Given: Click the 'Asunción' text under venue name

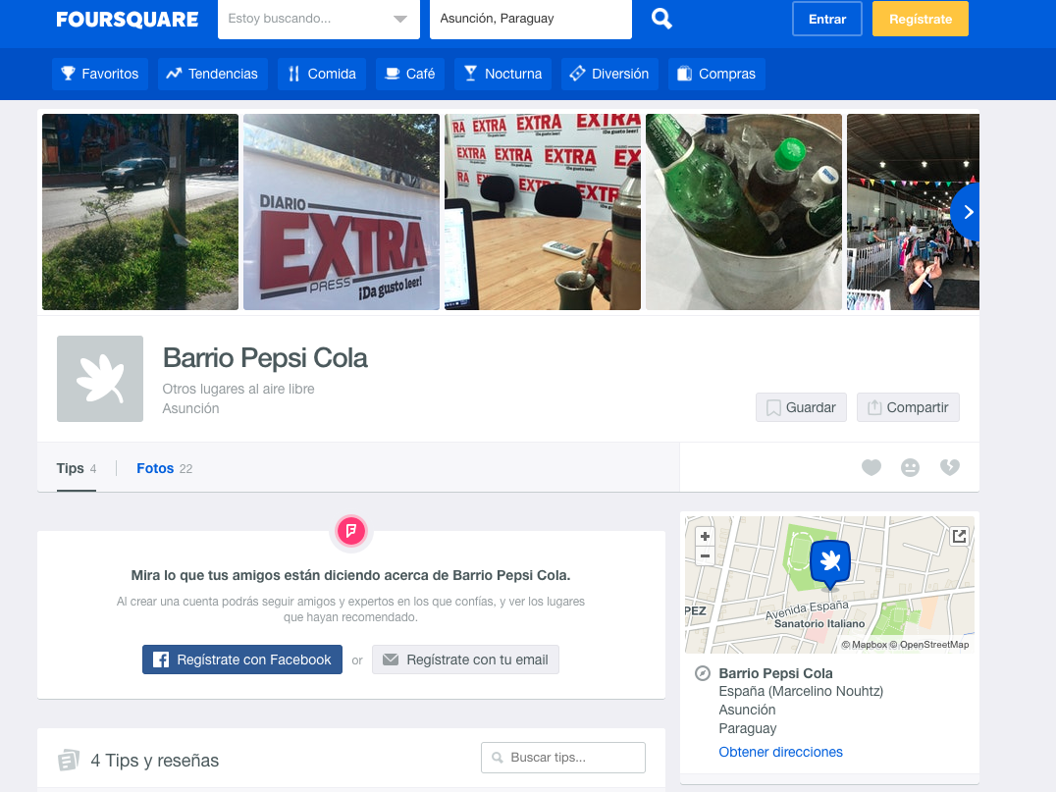Looking at the screenshot, I should click(190, 409).
